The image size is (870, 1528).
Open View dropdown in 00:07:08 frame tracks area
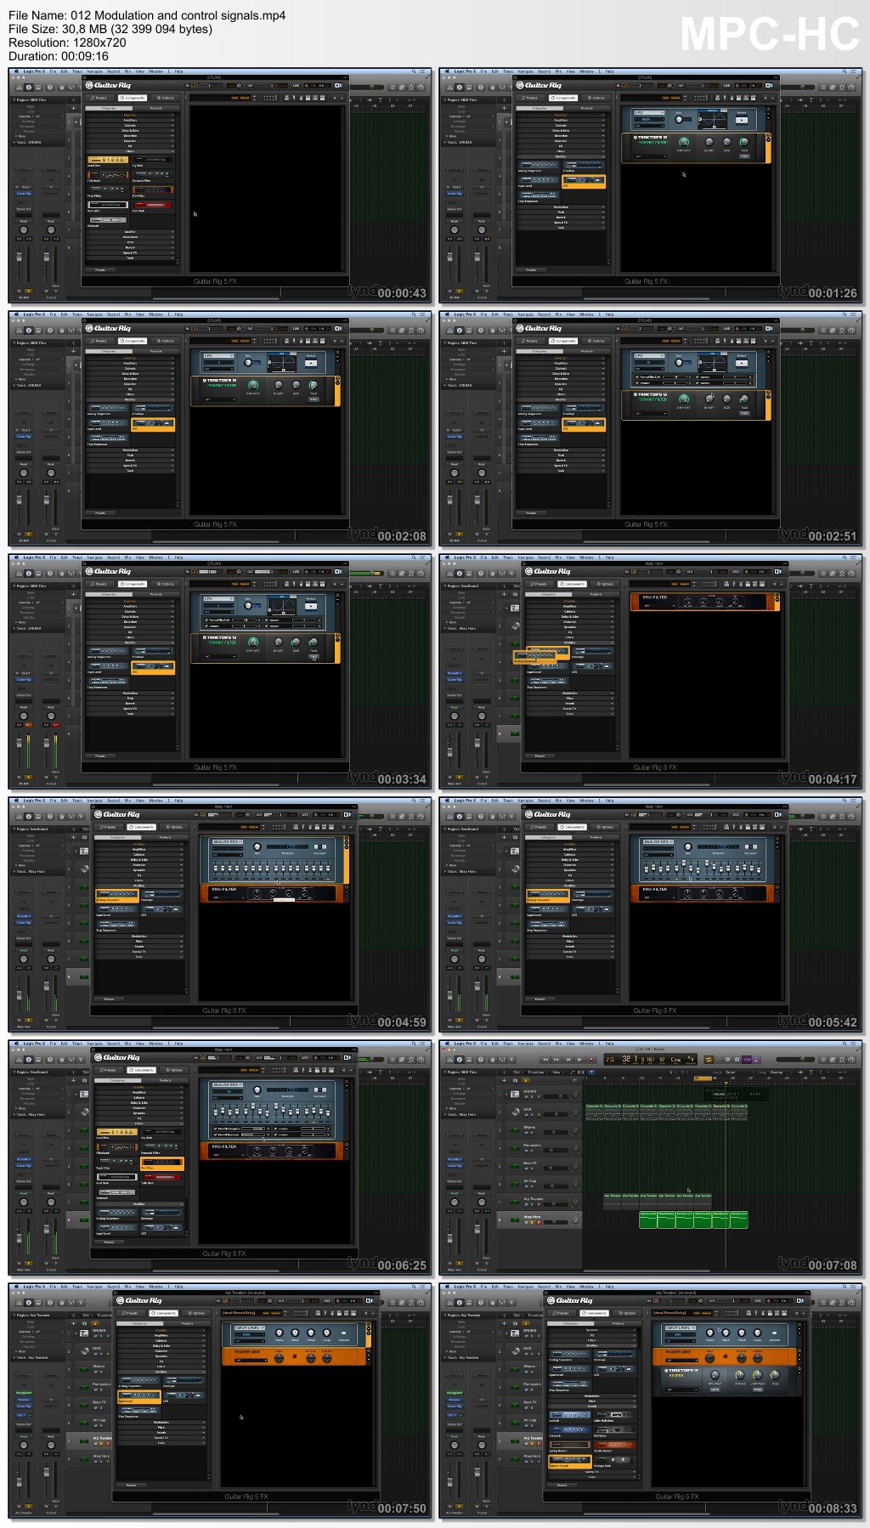point(559,1072)
